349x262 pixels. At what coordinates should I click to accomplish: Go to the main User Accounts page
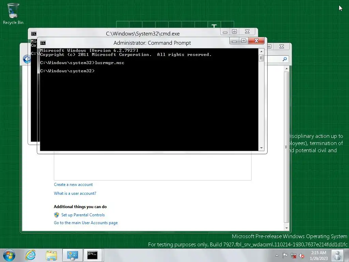tap(86, 222)
